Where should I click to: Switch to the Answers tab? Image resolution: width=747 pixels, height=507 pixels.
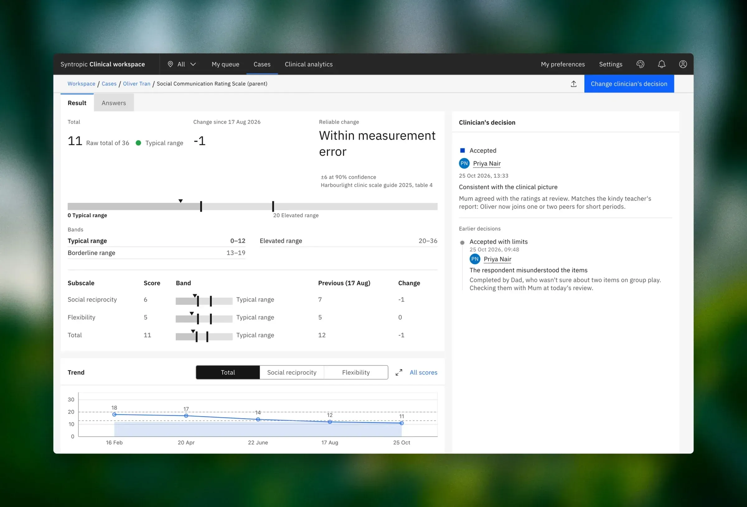point(114,103)
